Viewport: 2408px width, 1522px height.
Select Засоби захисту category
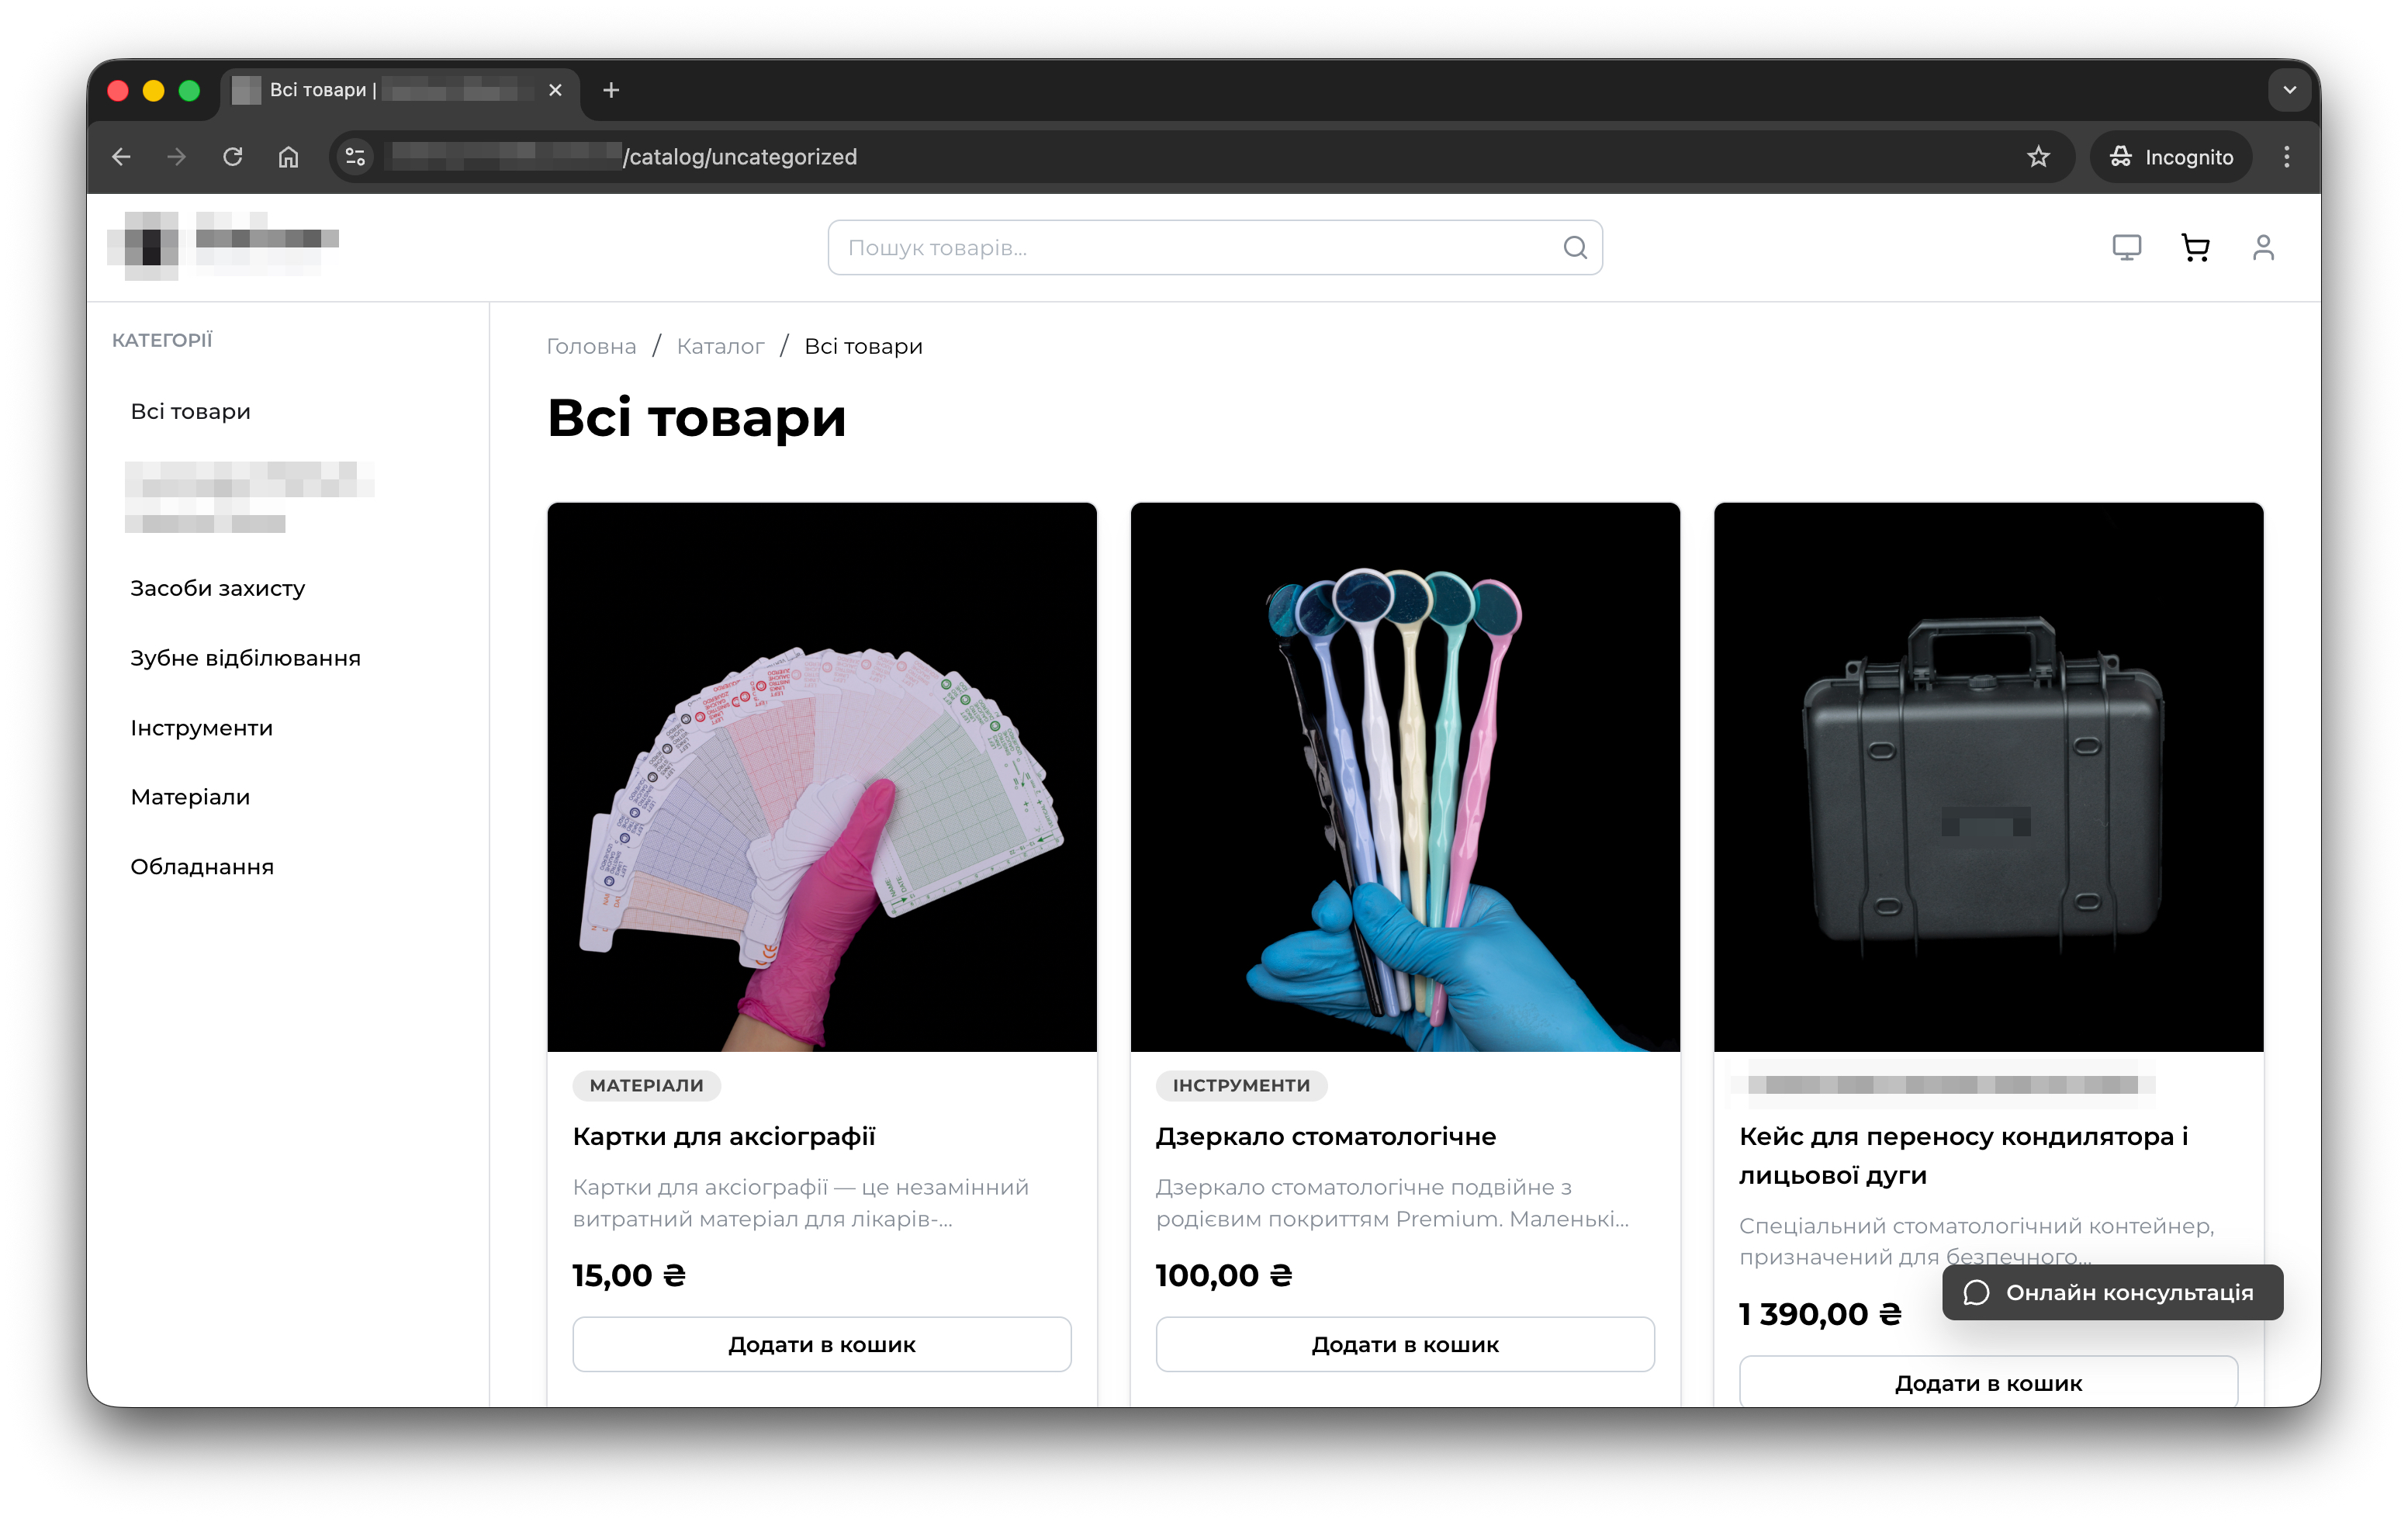(217, 588)
